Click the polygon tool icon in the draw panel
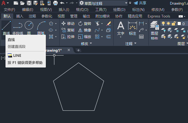 (51, 24)
